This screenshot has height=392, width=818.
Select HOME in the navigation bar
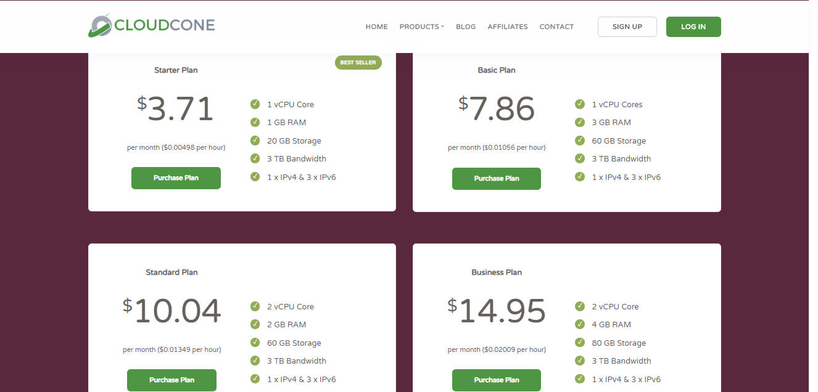376,27
